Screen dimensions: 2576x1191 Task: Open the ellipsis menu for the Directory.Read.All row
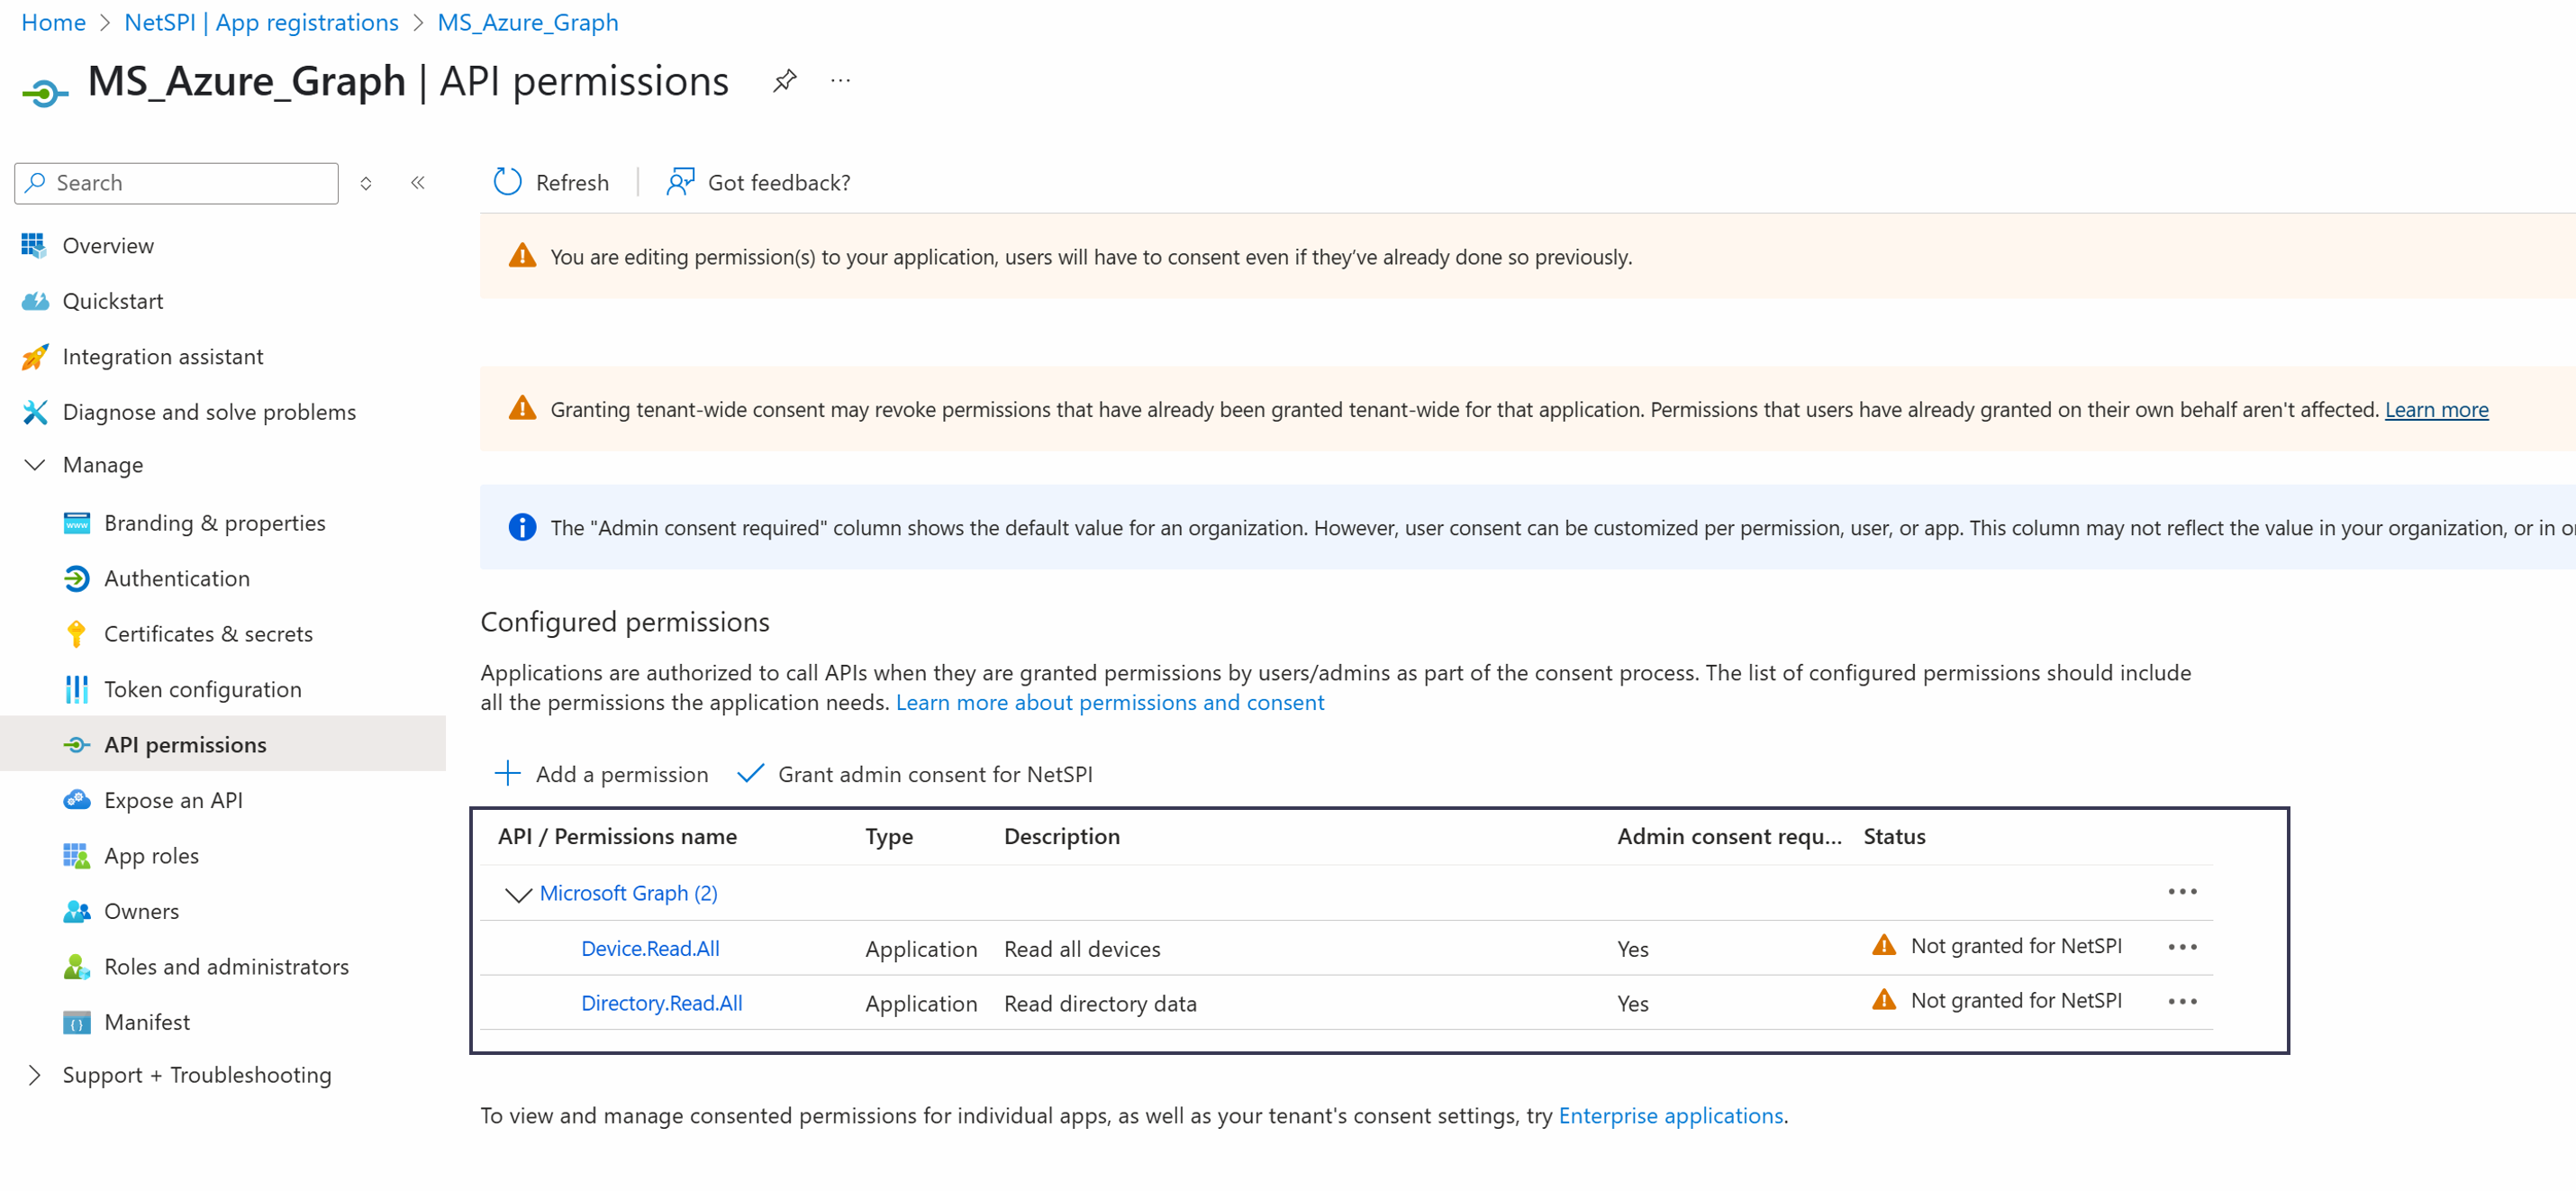point(2182,1001)
